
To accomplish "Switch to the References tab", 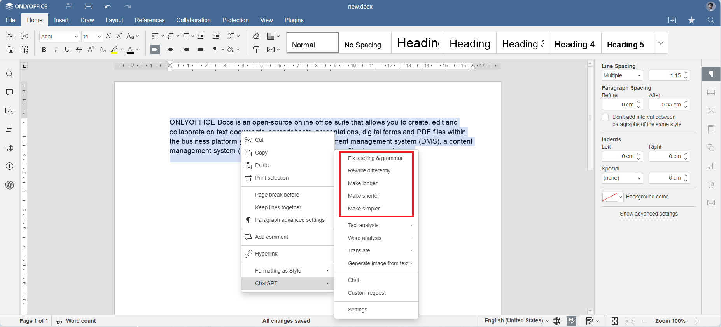I will click(150, 20).
